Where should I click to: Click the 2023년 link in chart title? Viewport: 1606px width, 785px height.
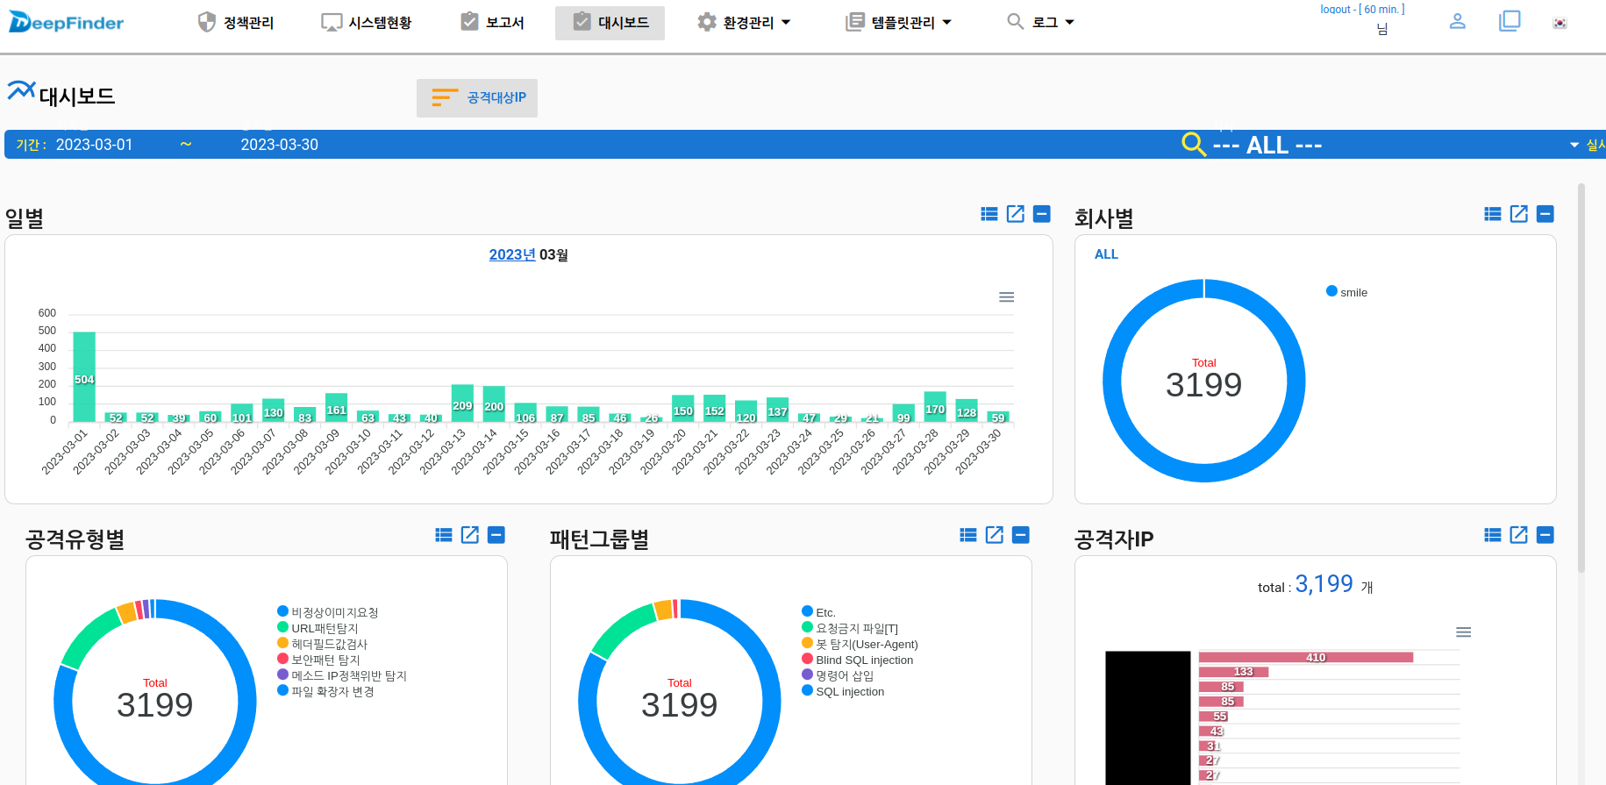[x=511, y=254]
